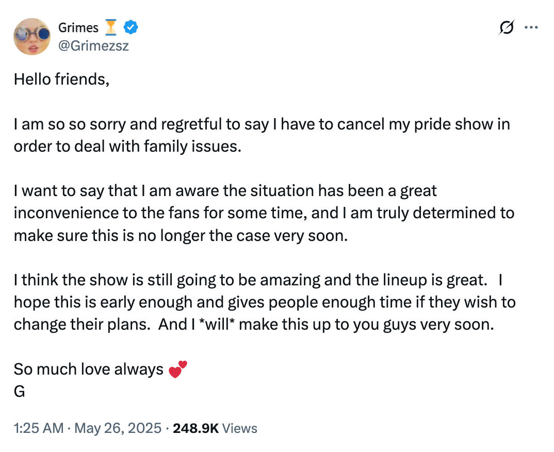Click the display name Grimes
554x452 pixels.
tap(77, 27)
